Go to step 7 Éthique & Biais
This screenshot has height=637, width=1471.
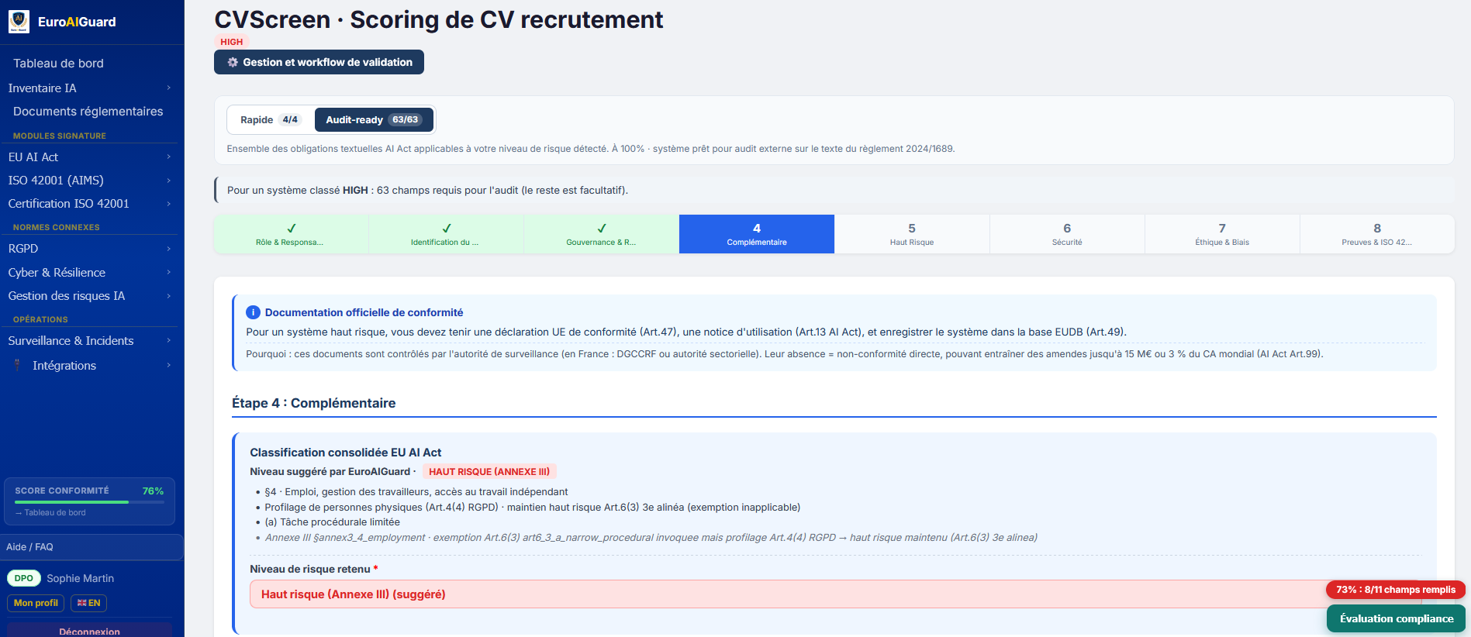pos(1222,234)
